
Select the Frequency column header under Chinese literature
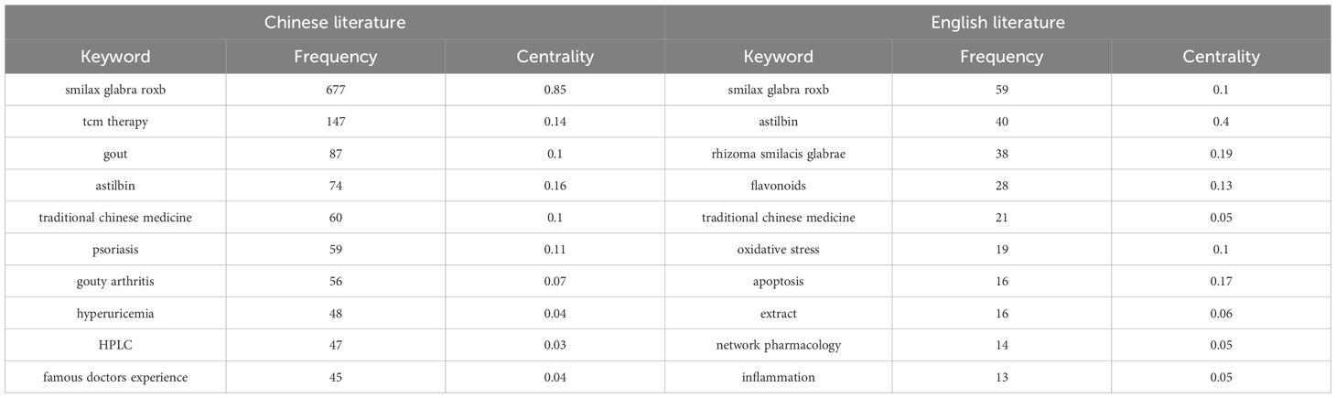click(335, 57)
